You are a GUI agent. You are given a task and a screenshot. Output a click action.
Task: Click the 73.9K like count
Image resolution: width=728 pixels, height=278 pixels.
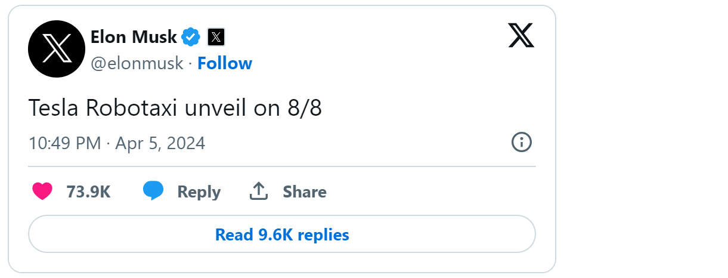pyautogui.click(x=88, y=192)
